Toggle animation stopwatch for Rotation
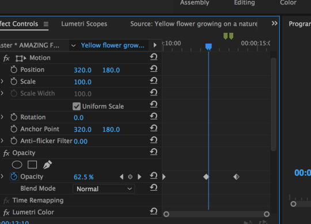The width and height of the screenshot is (311, 224). click(14, 117)
